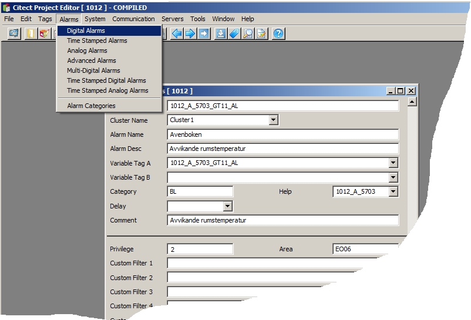Screen dimensions: 471x320
Task: Click the Category field containing BL
Action: click(200, 191)
